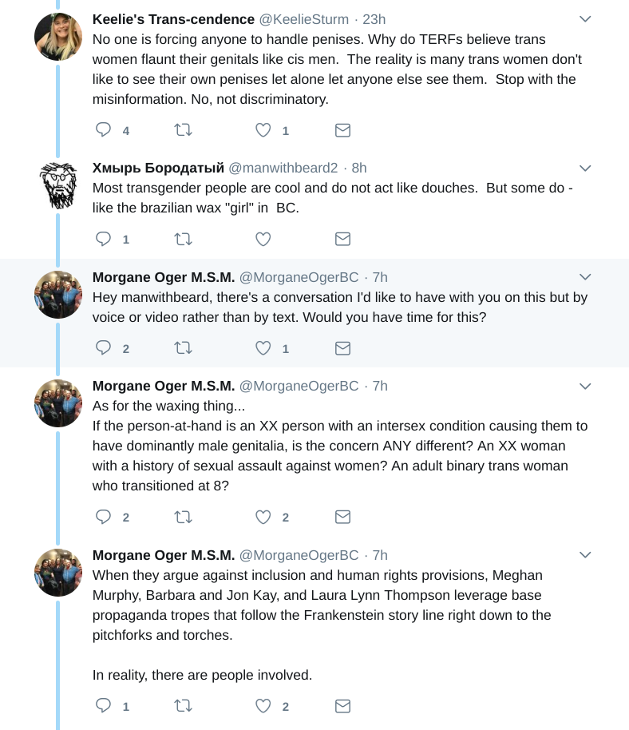629x730 pixels.
Task: Like the brazilian wax tweet
Action: [263, 240]
